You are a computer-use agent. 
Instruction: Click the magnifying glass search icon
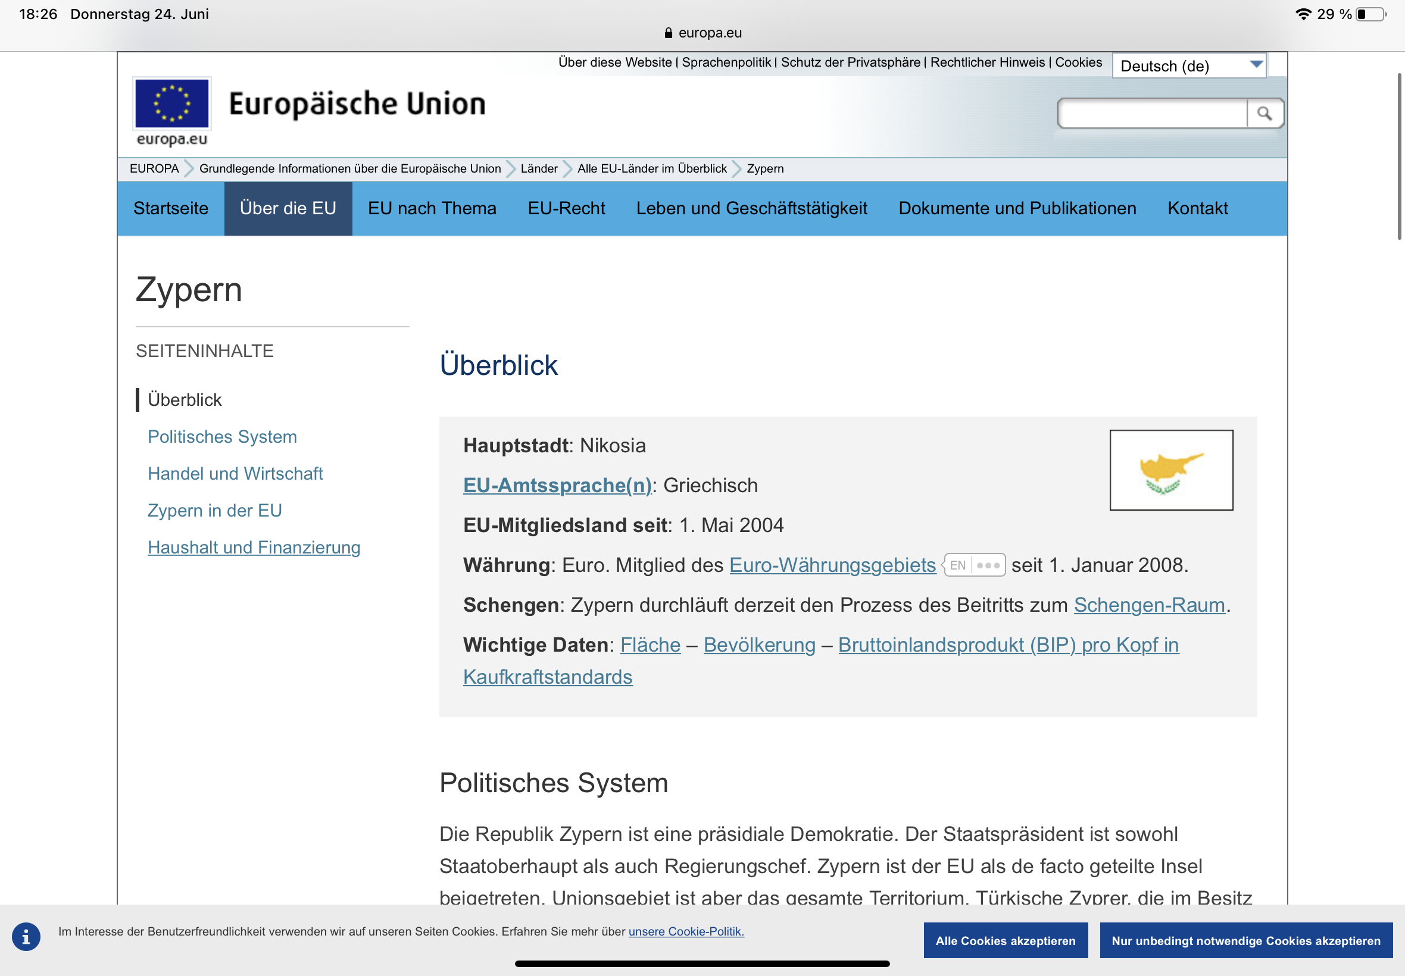click(1264, 113)
